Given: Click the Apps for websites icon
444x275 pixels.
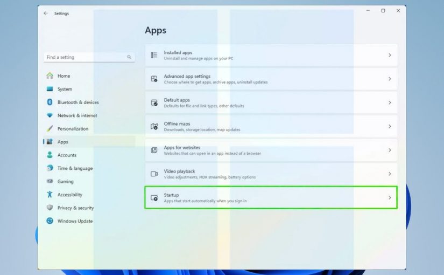Looking at the screenshot, I should [x=154, y=150].
